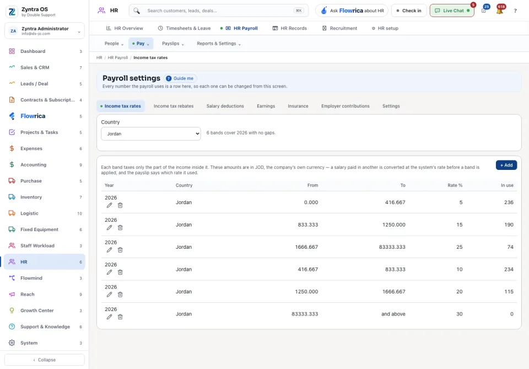Delete the 2026 band with rate 15
This screenshot has width=529, height=369.
(120, 228)
